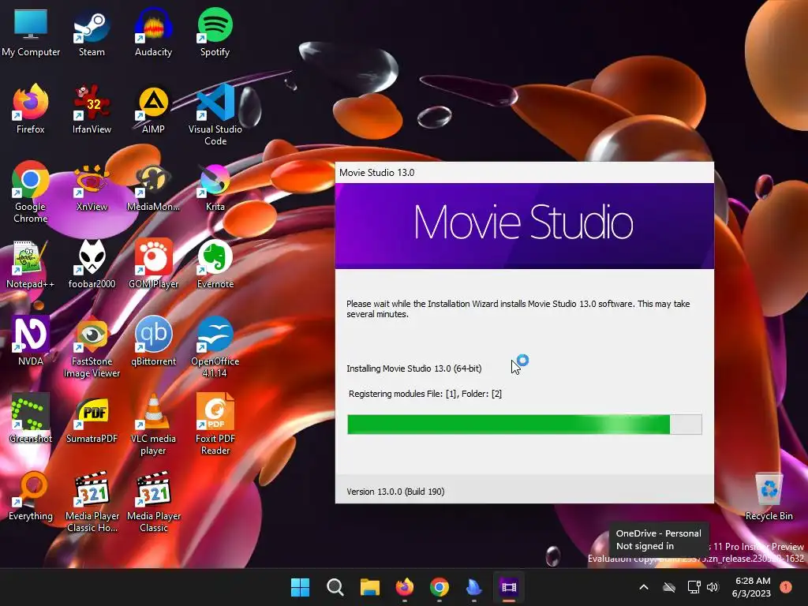Select the Krita desktop shortcut
Viewport: 808px width, 606px height.
(x=215, y=186)
